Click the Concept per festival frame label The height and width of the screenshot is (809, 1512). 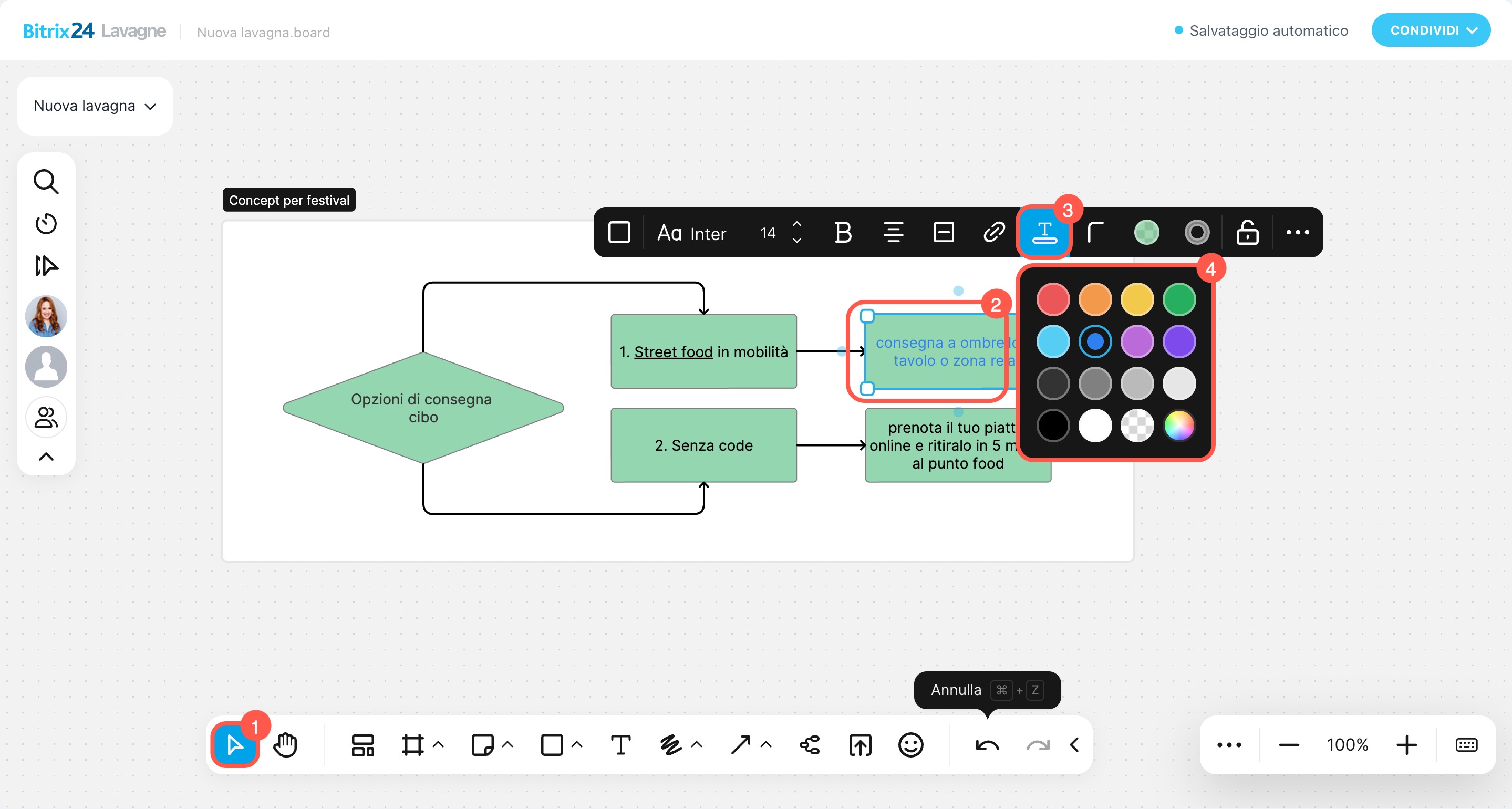coord(289,200)
